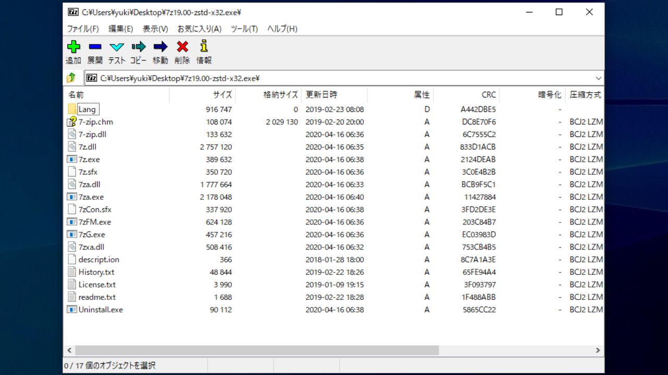668x375 pixels.
Task: Select the 7za.dll file icon
Action: 72,184
